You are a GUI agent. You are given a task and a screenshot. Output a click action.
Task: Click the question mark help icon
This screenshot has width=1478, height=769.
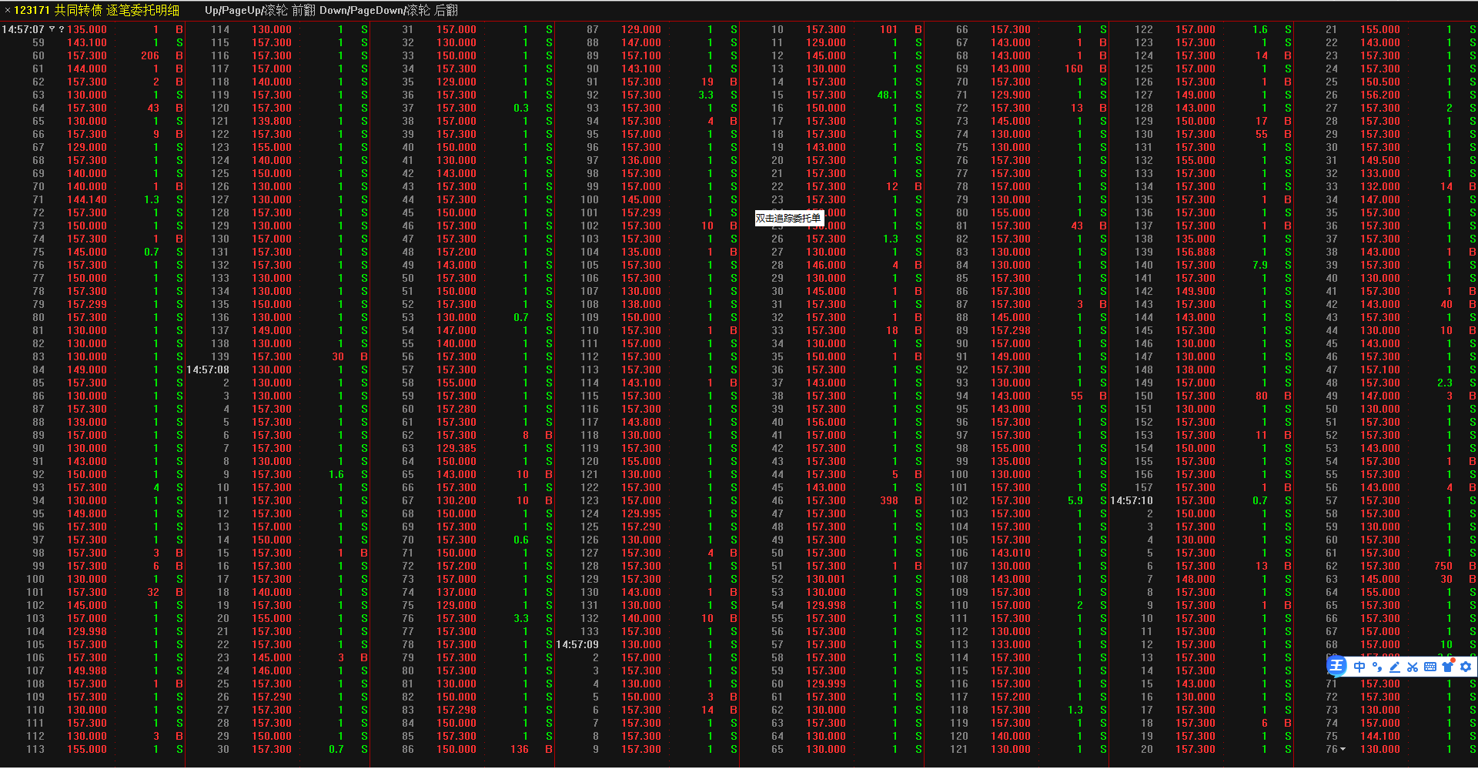point(61,29)
